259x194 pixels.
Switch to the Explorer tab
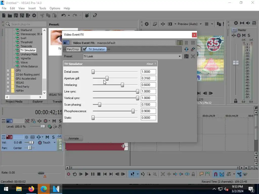pos(38,102)
